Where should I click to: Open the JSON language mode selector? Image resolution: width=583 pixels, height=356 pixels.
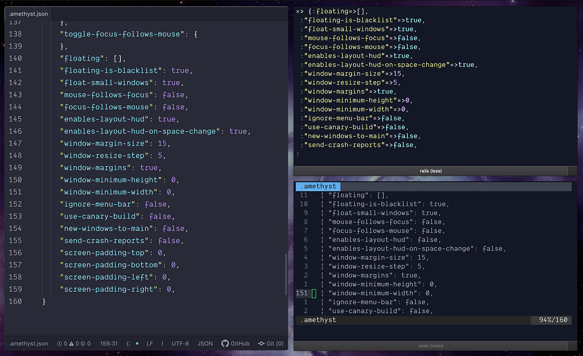(x=205, y=343)
